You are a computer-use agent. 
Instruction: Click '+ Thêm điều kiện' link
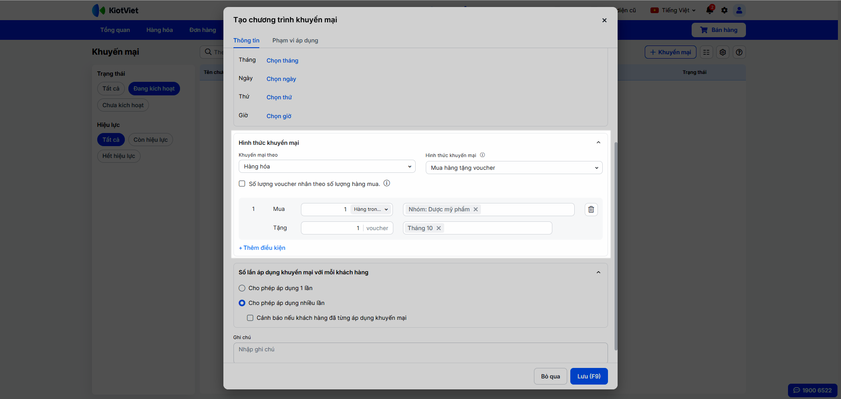[x=262, y=248]
